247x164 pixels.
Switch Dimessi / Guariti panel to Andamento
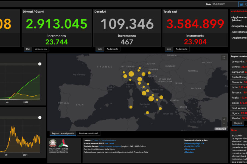[x=41, y=49]
